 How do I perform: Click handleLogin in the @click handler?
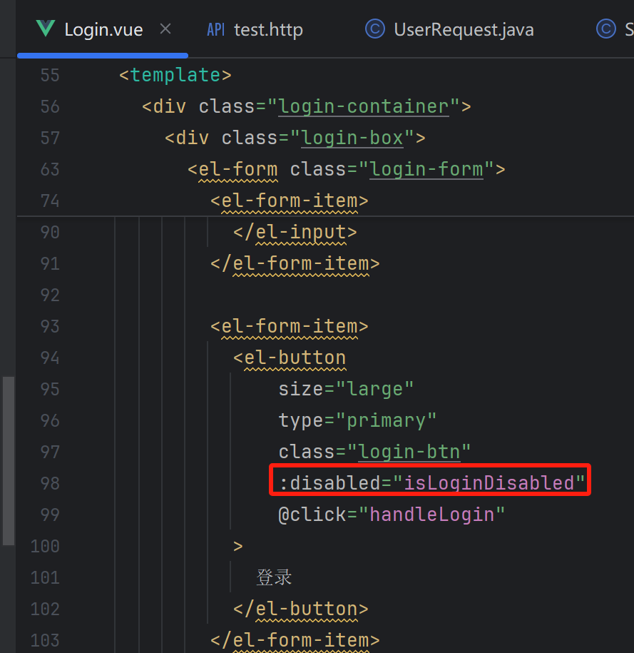431,515
